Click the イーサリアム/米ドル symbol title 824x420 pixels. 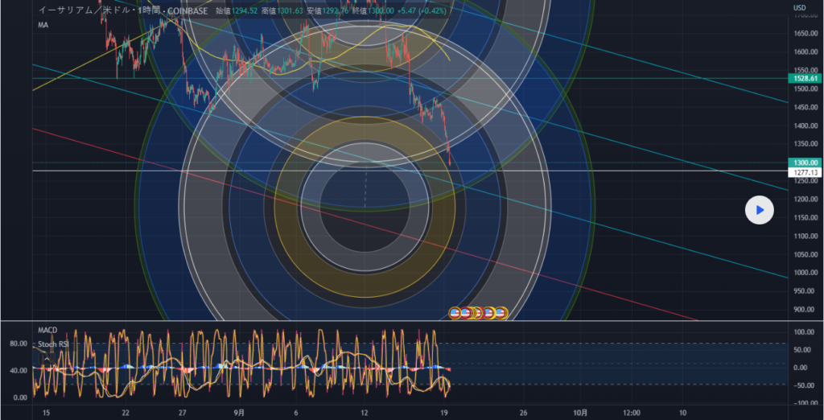(76, 10)
